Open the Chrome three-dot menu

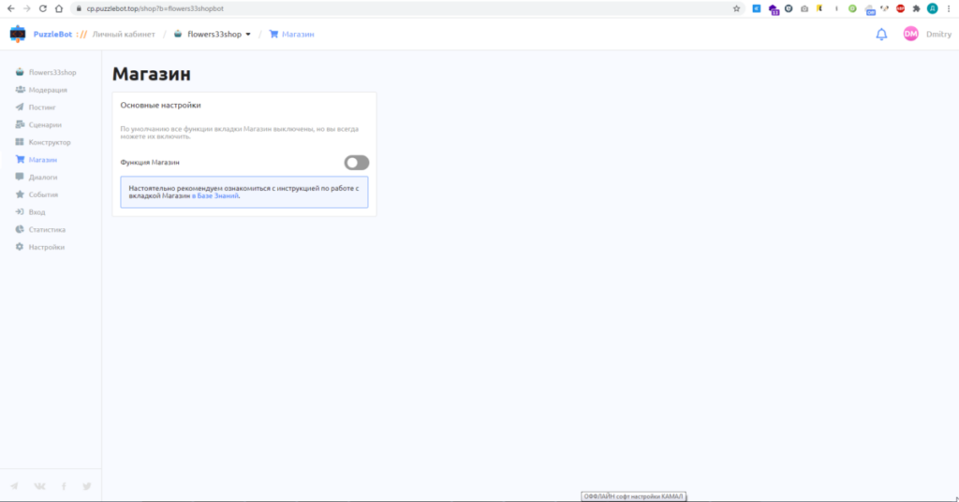[x=948, y=8]
